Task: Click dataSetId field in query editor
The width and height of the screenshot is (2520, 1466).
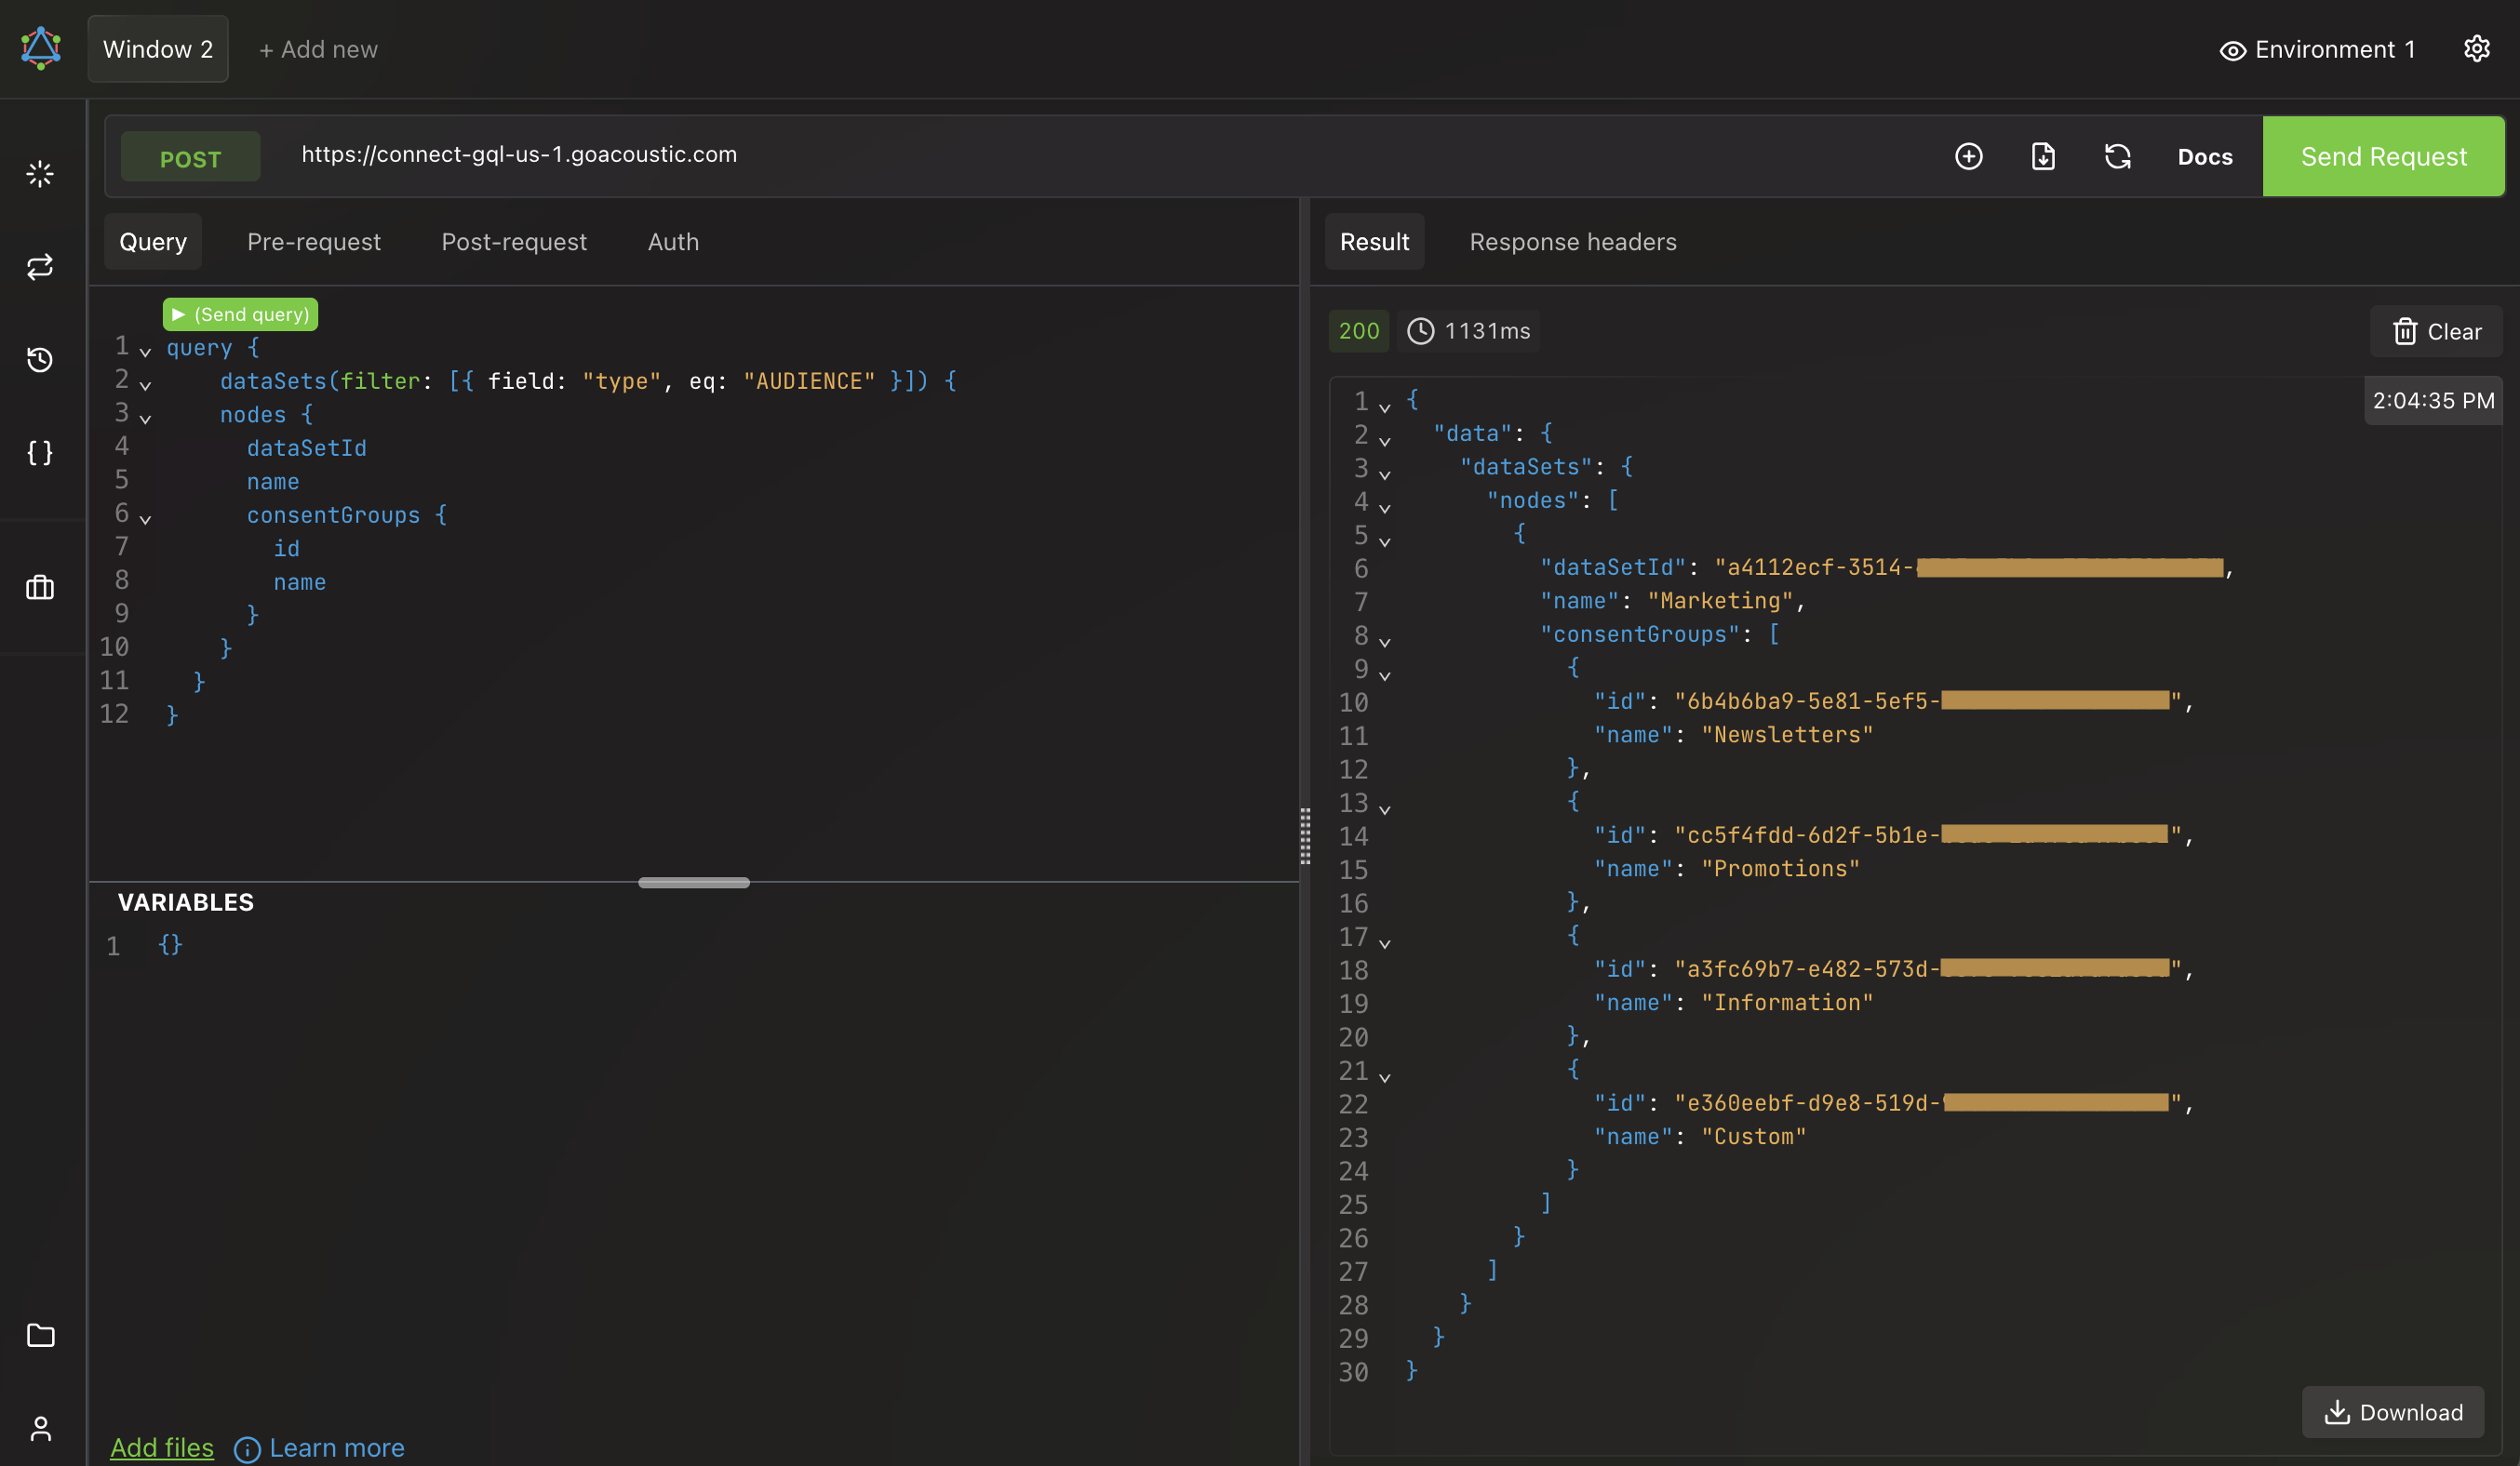Action: (x=307, y=447)
